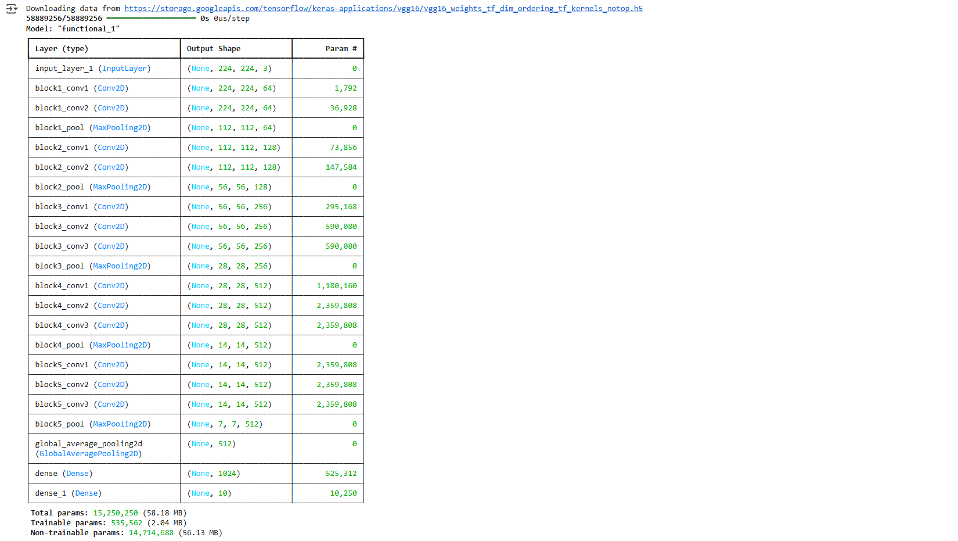Viewport: 958px width, 541px height.
Task: Click the "Layer (type)" column header
Action: click(x=62, y=49)
